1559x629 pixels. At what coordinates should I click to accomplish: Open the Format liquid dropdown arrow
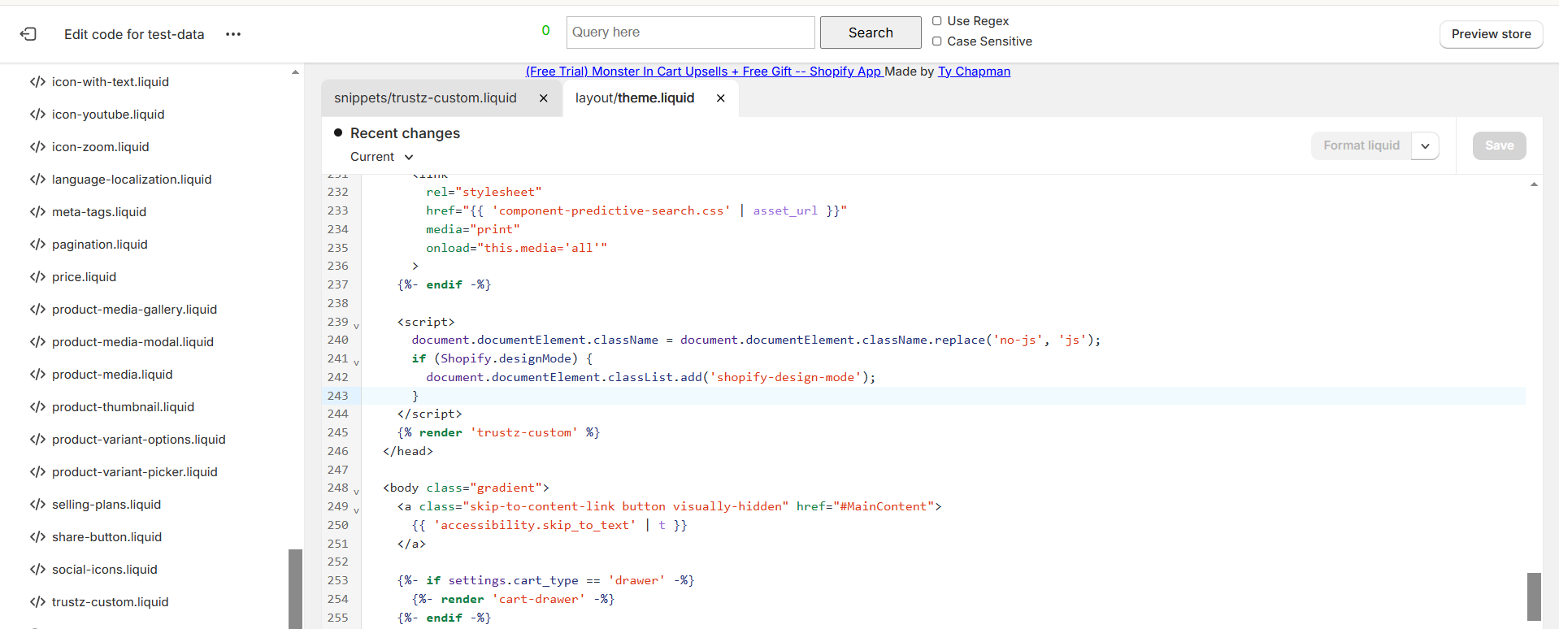tap(1425, 146)
